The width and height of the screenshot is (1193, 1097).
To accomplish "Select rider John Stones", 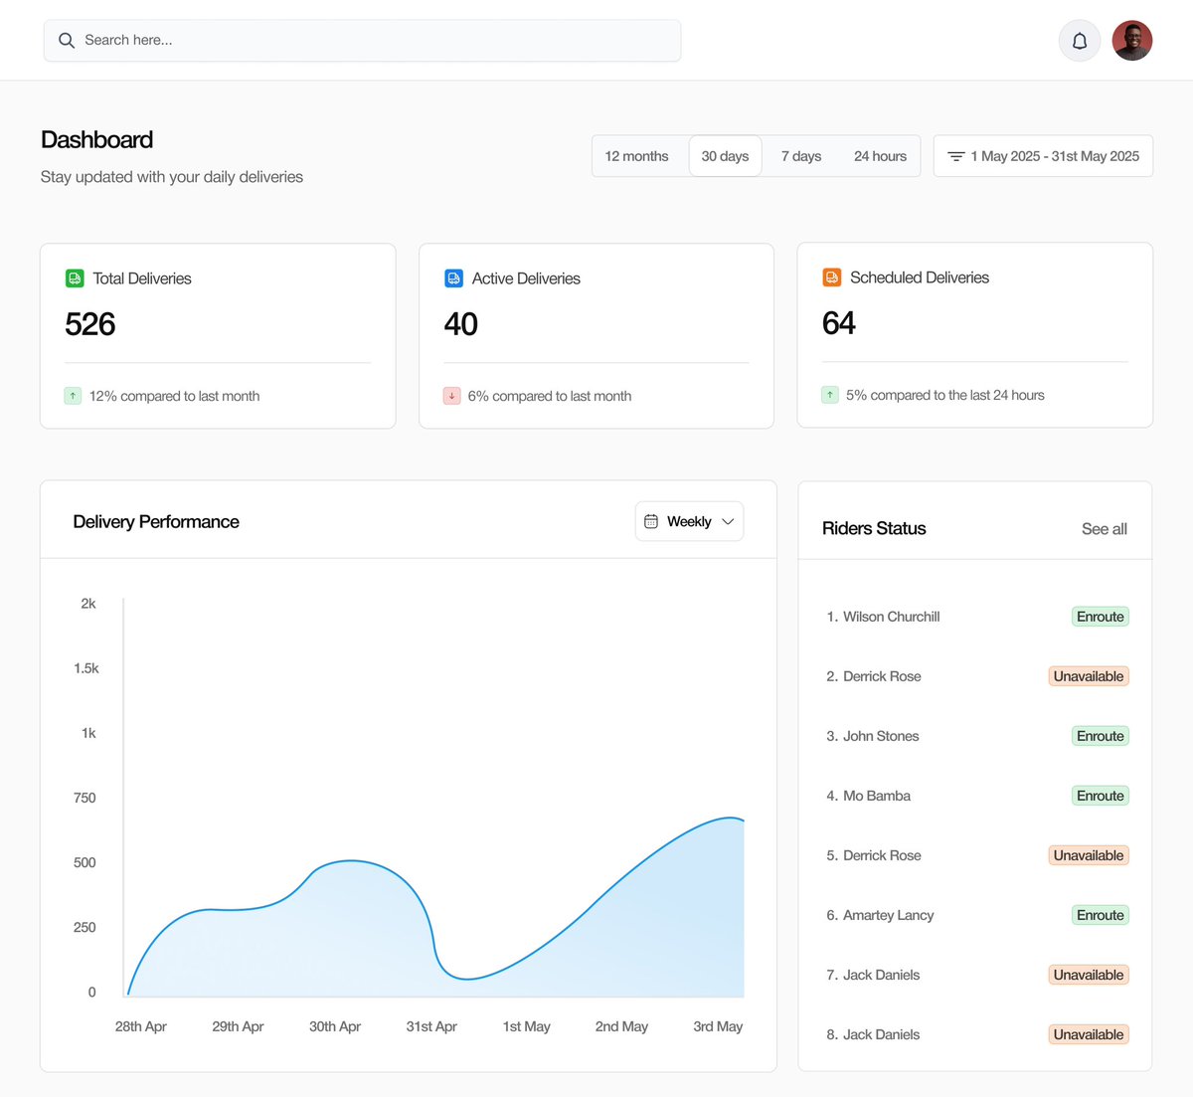I will pos(873,736).
